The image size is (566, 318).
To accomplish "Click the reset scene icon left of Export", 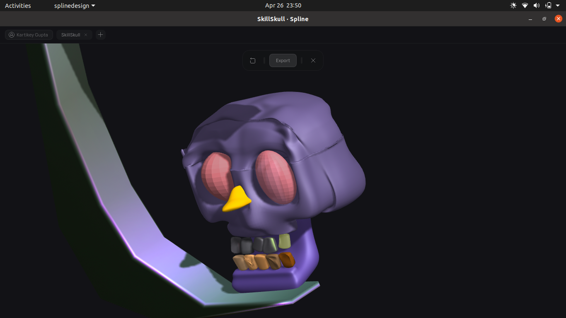I will coord(253,60).
